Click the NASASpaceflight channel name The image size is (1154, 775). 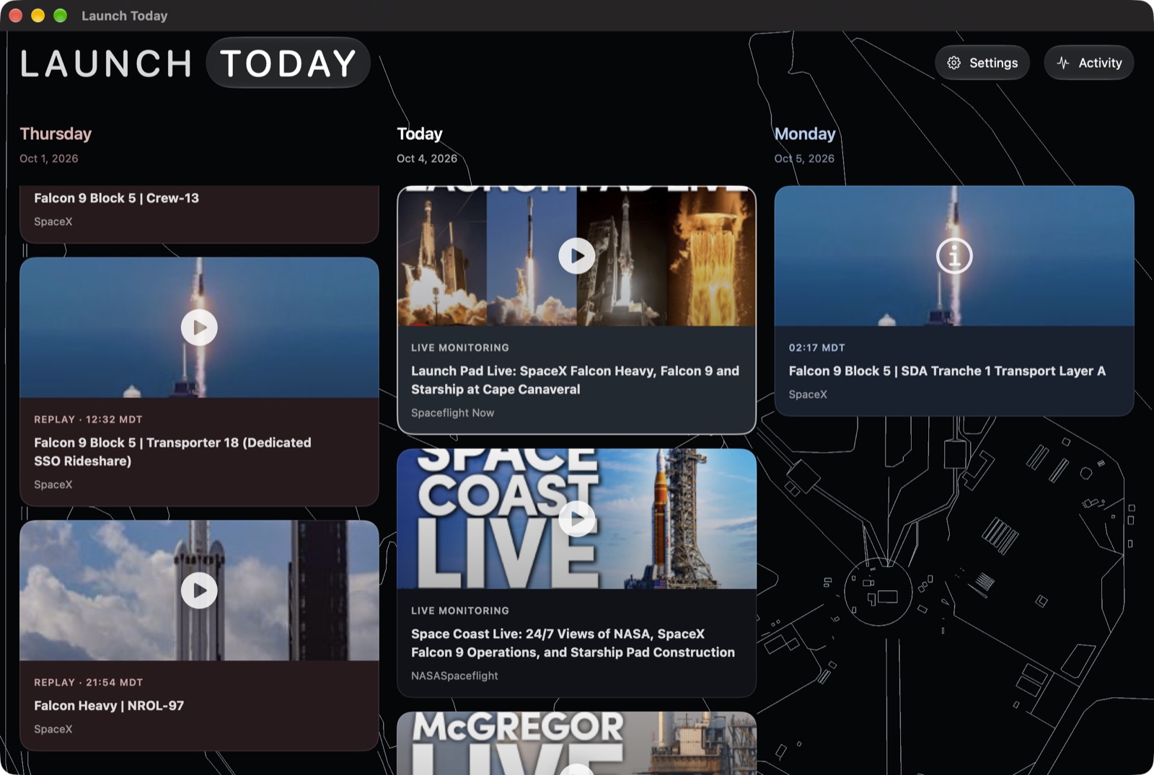(454, 676)
